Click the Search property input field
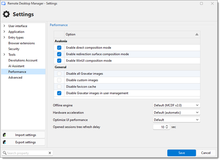 [27, 153]
